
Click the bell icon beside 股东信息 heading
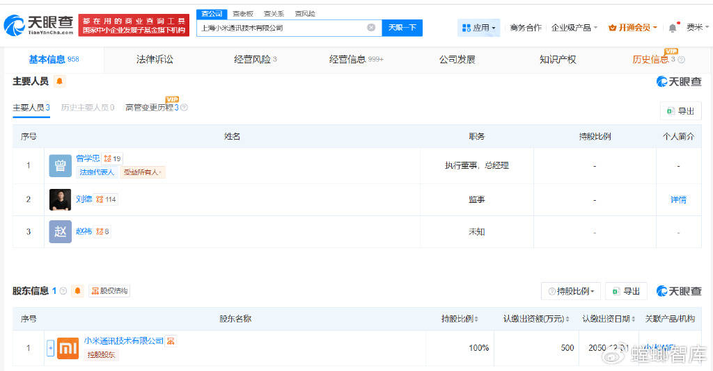click(x=77, y=290)
